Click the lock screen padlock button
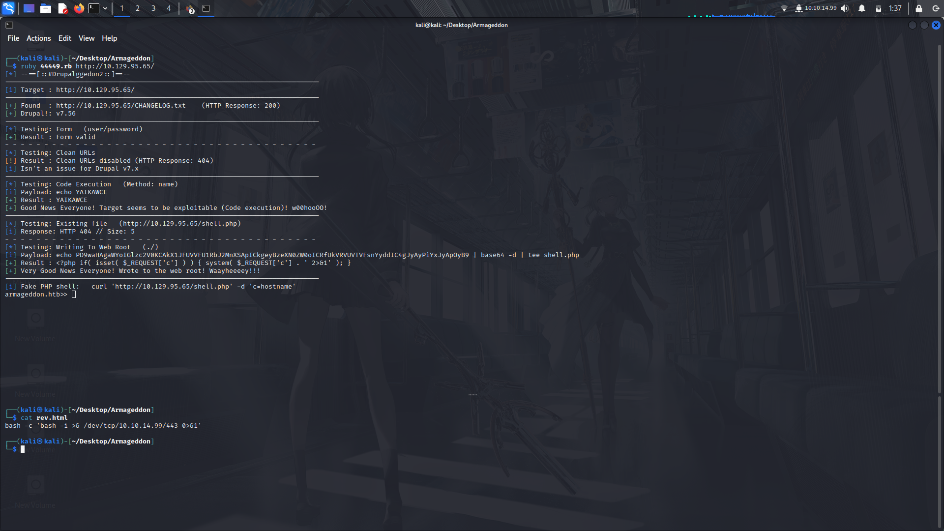 (x=918, y=8)
